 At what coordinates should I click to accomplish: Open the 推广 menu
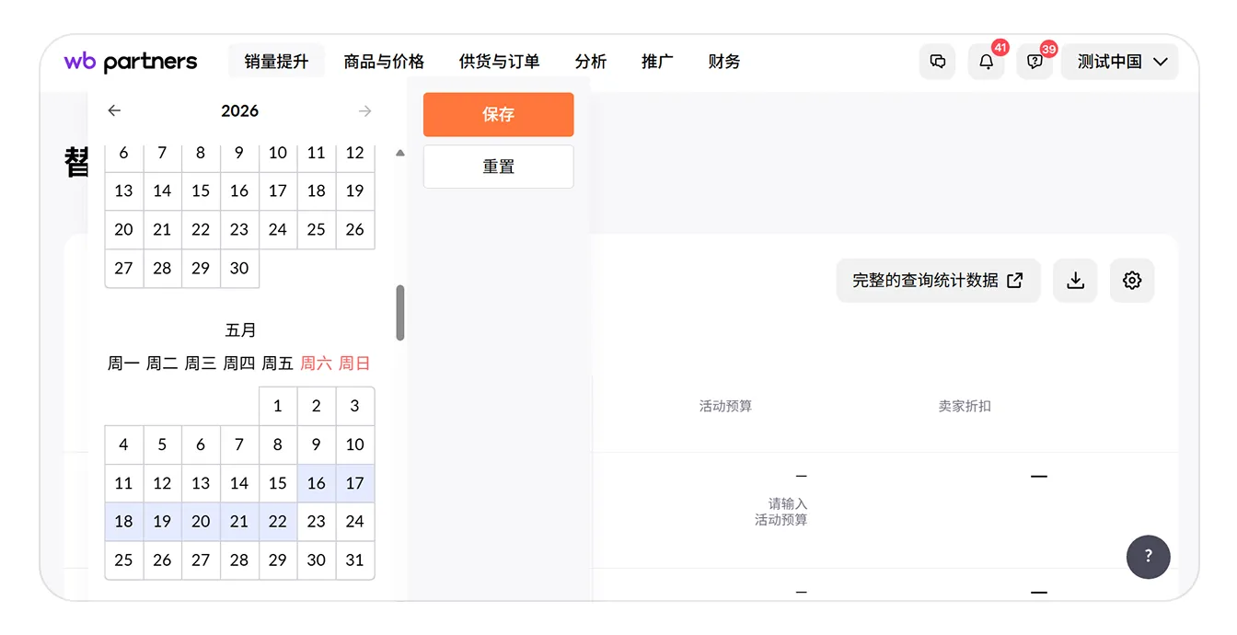(657, 62)
